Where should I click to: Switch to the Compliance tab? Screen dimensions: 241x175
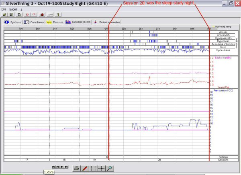point(34,22)
